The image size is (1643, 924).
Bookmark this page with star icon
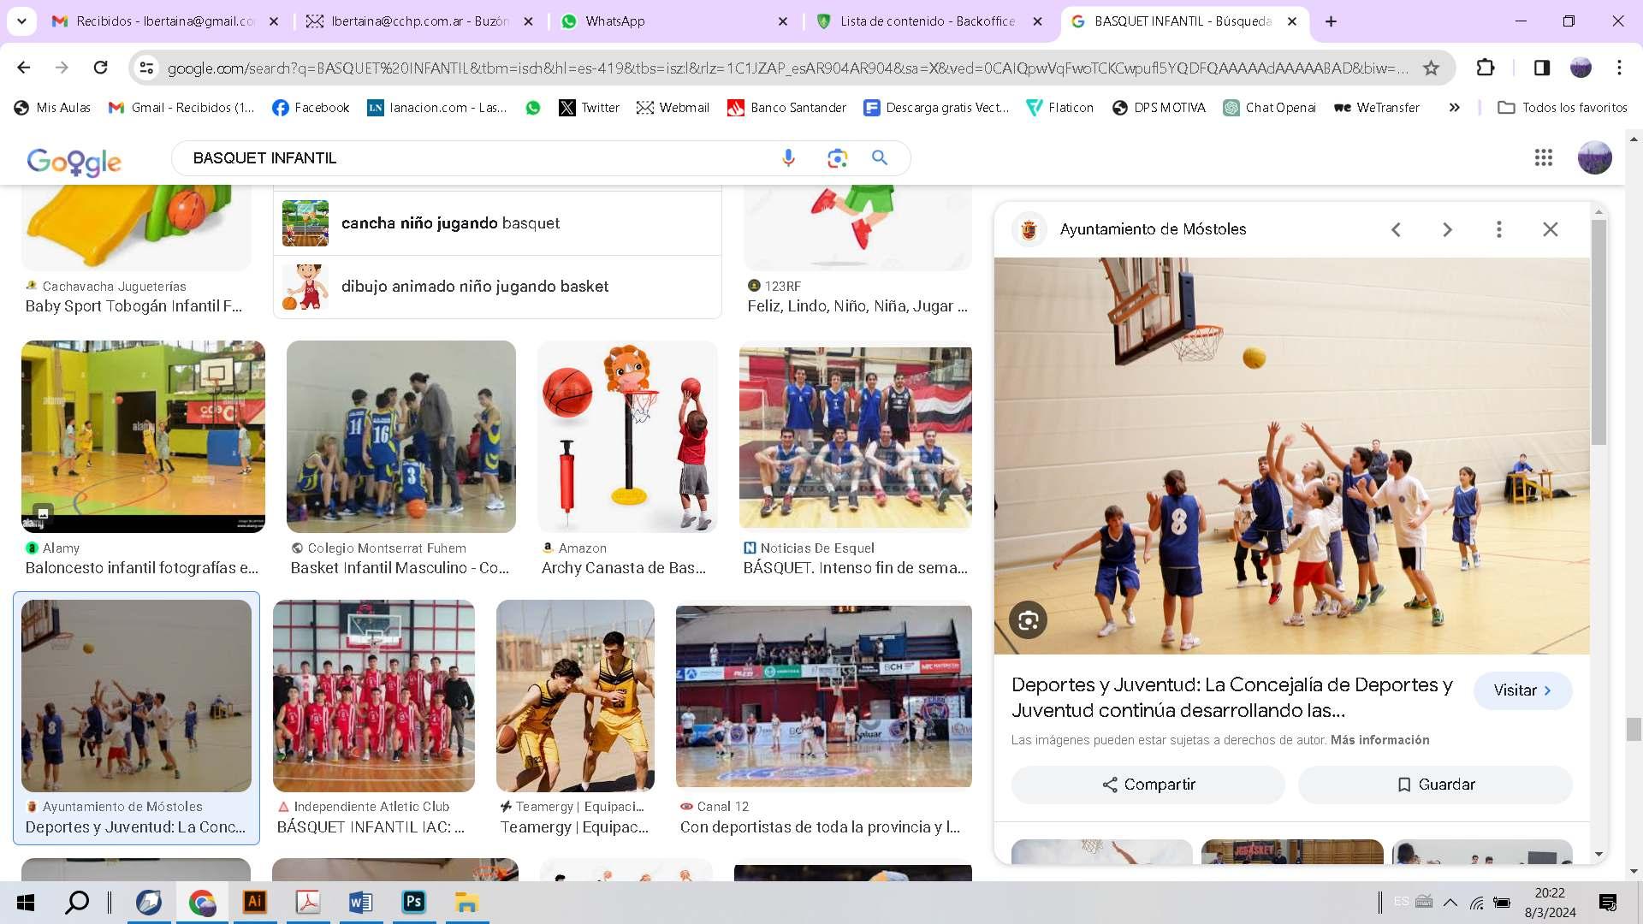[x=1431, y=68]
